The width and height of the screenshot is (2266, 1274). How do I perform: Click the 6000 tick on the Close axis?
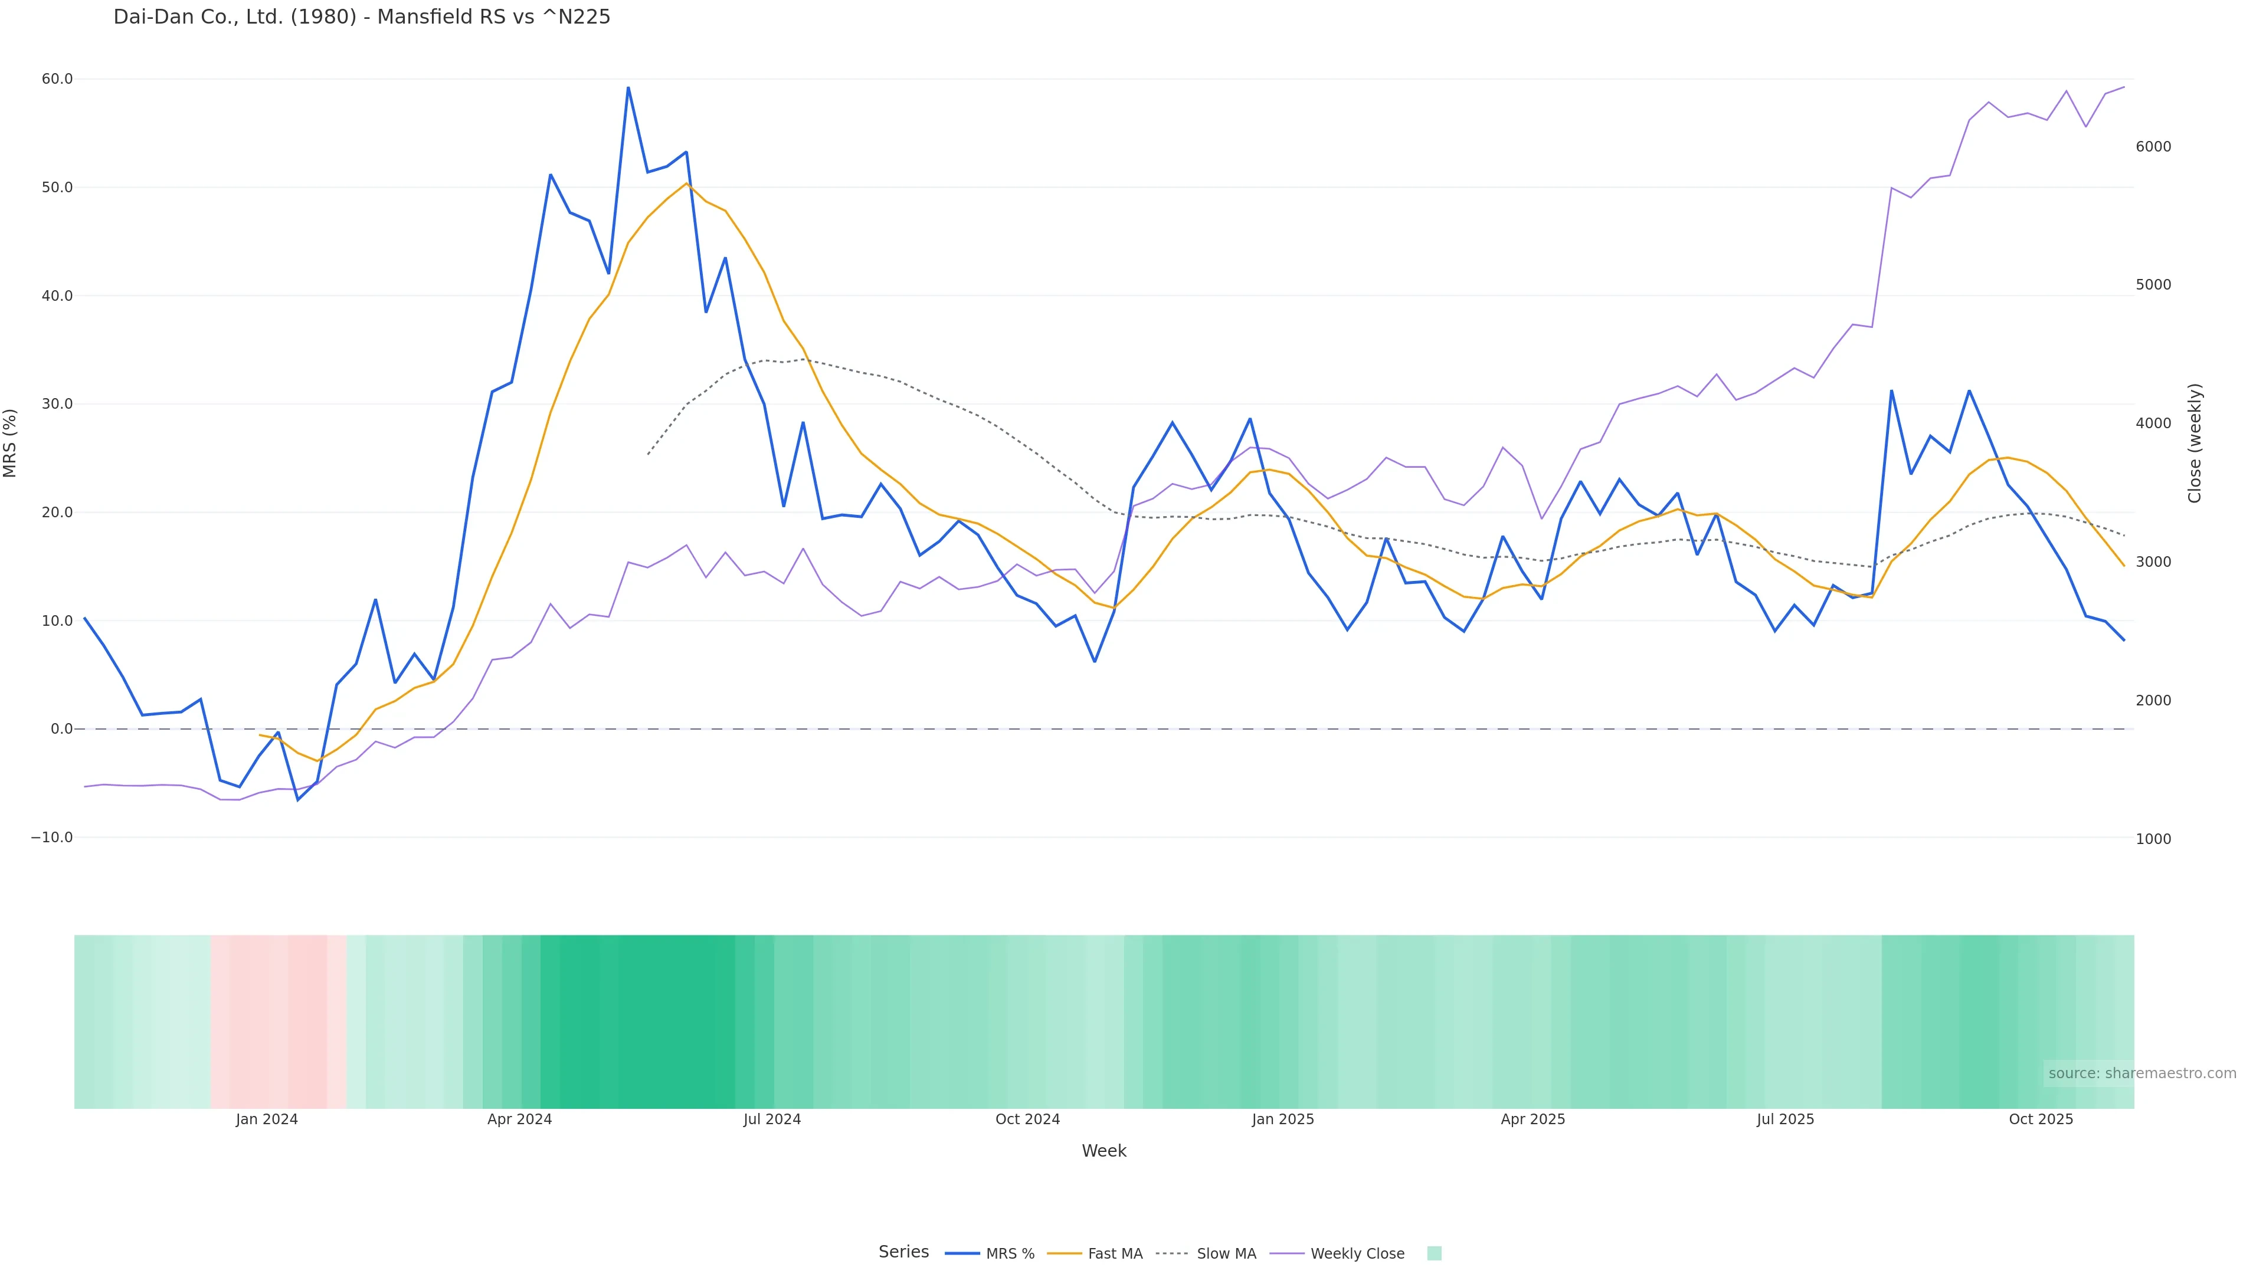pos(2153,147)
